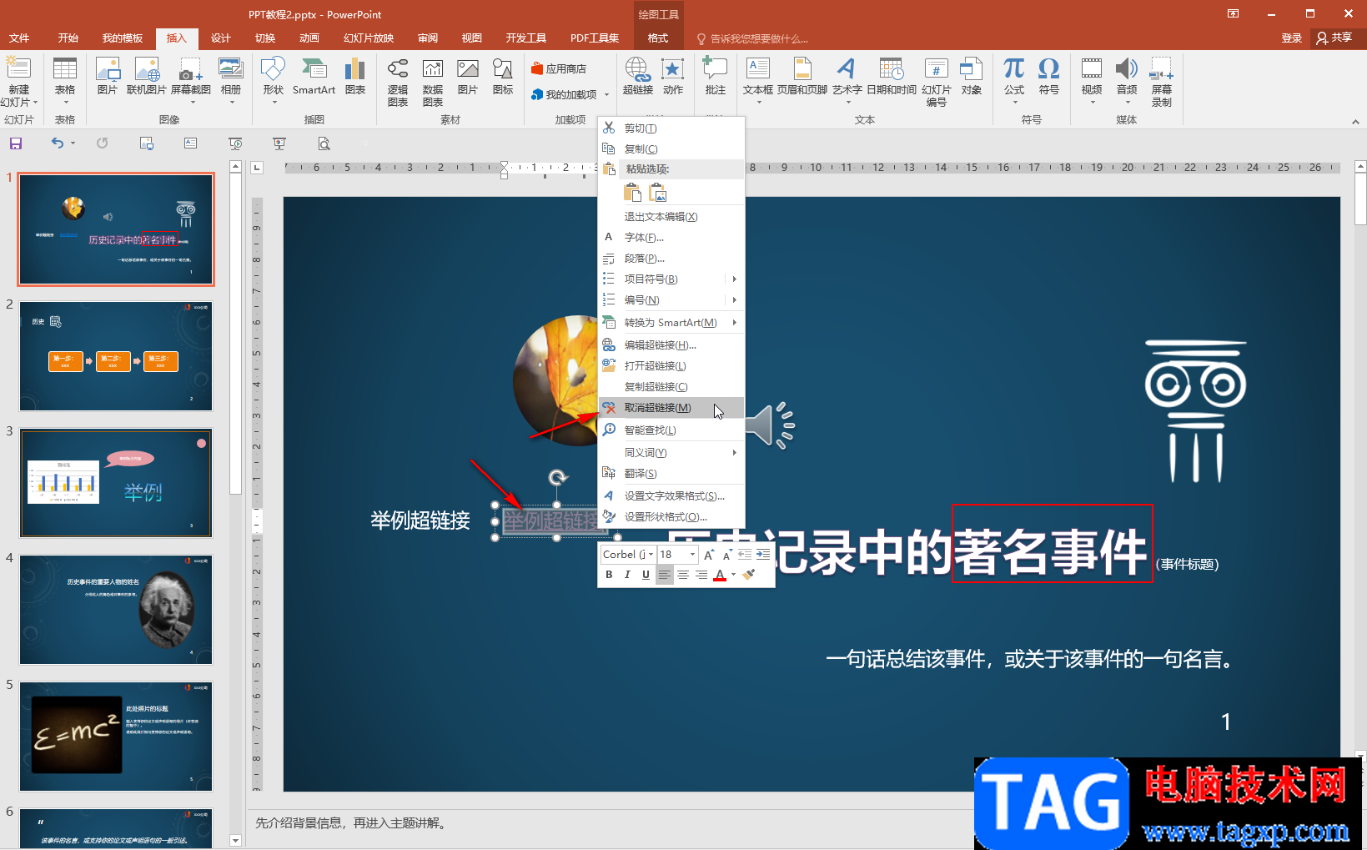
Task: Collapse the ribbon with the chevron arrow
Action: click(x=1355, y=122)
